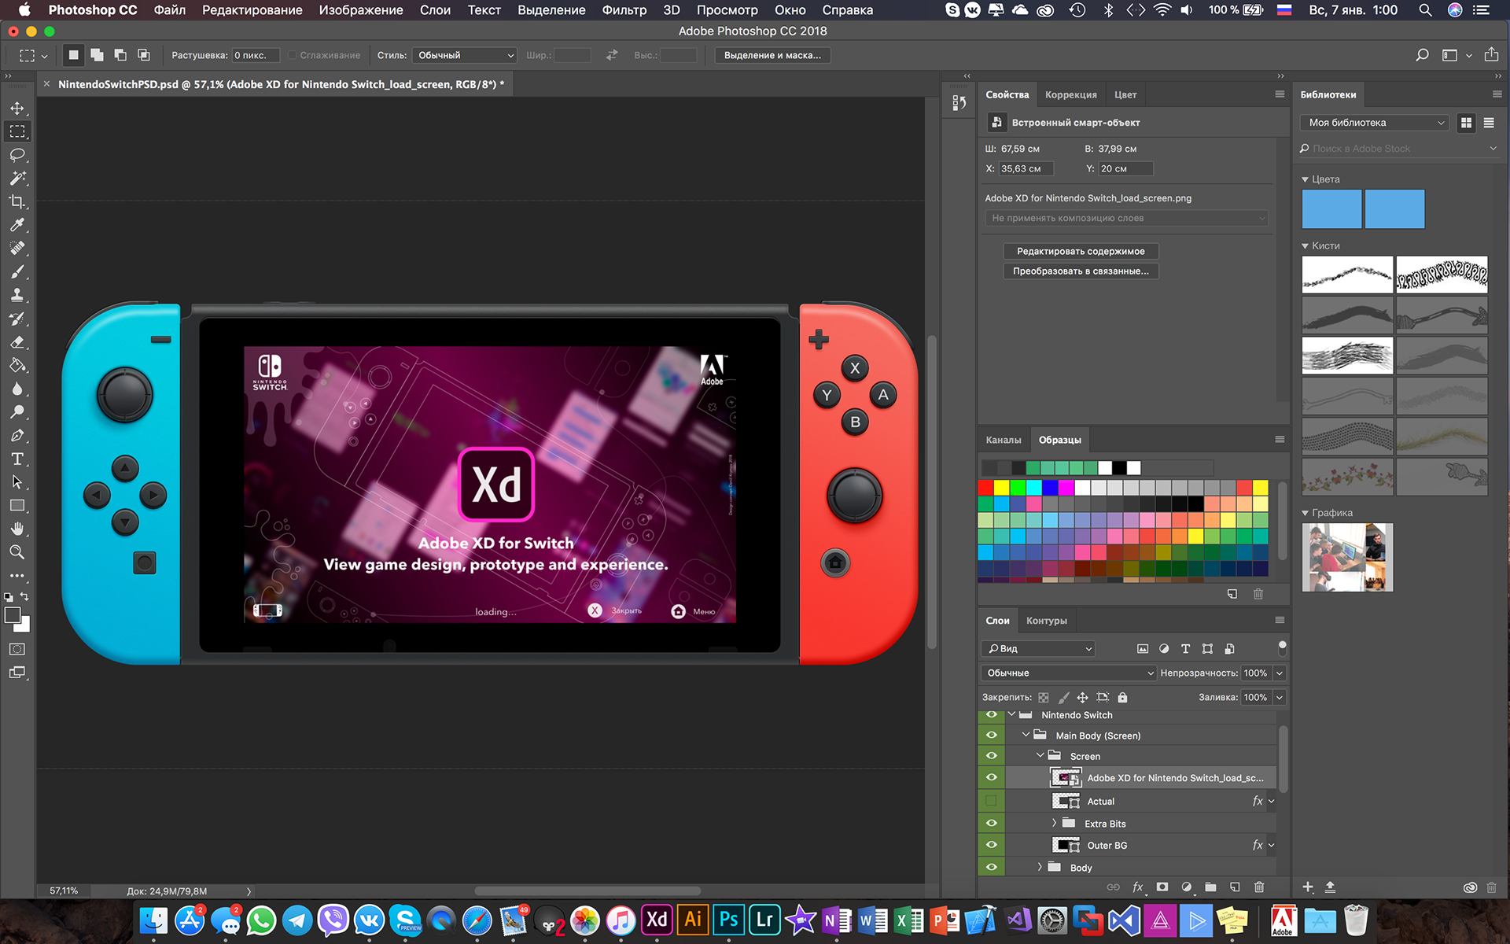Click the X position field
This screenshot has width=1510, height=944.
(x=1026, y=168)
